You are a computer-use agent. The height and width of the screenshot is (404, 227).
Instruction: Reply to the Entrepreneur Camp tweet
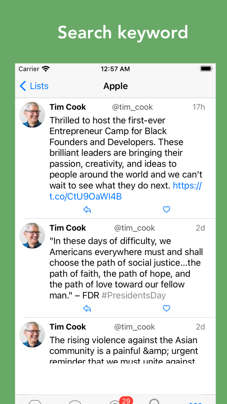(x=87, y=210)
